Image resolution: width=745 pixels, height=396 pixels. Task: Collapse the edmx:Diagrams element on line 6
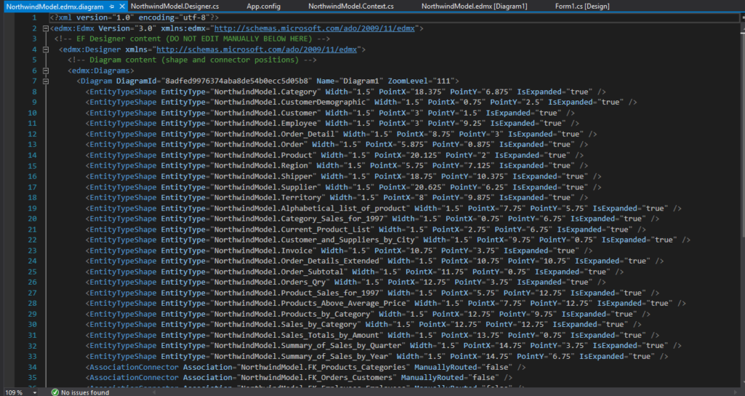(x=46, y=71)
